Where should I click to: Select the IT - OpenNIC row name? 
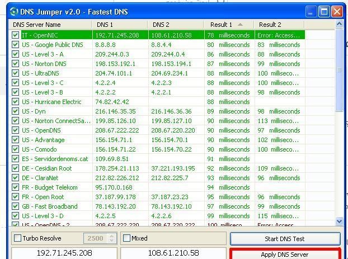(40, 35)
